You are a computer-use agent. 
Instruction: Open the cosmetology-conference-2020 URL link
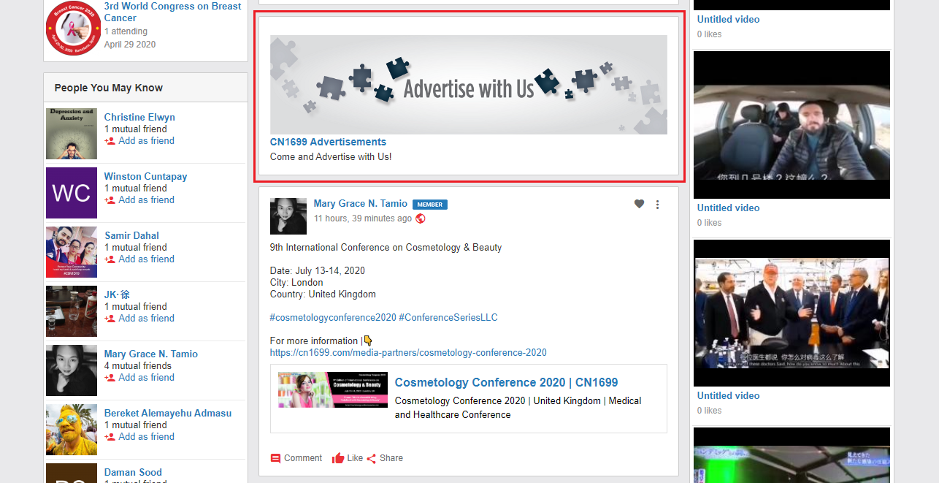tap(407, 352)
